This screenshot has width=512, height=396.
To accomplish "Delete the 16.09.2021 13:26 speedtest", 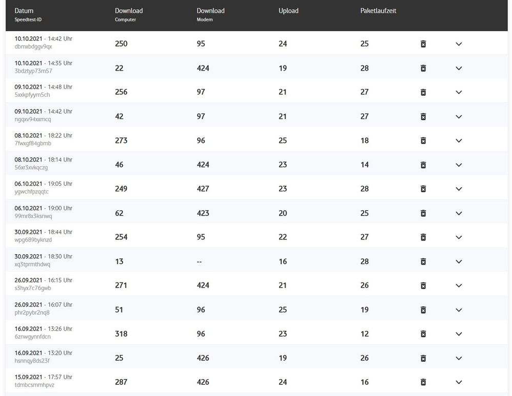I will click(423, 334).
